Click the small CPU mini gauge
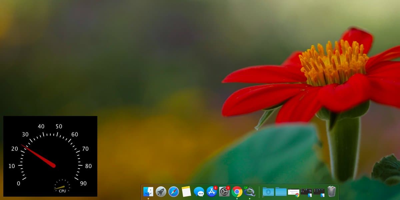Viewport: 400px width, 200px height. (62, 186)
